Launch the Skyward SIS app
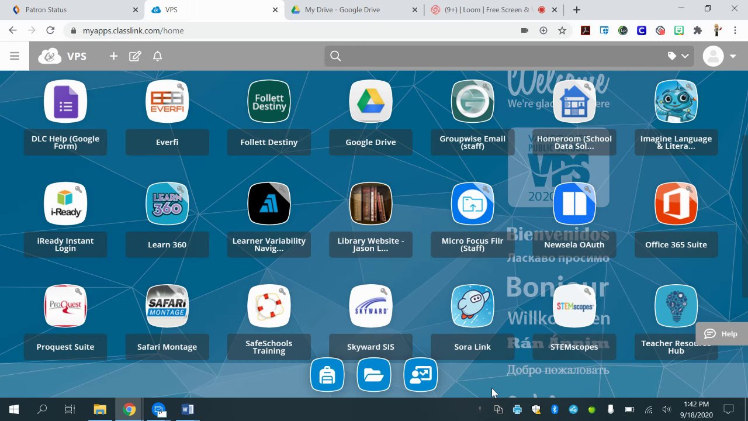 coord(370,306)
